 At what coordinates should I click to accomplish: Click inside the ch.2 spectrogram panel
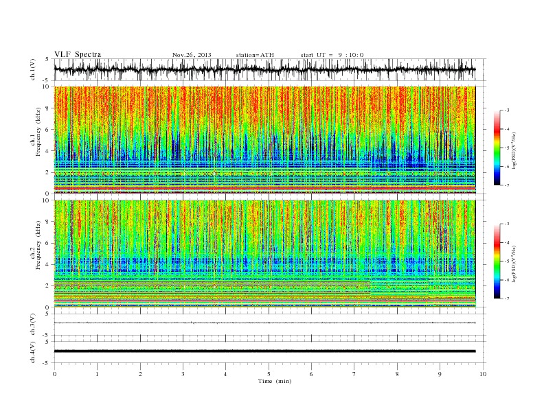(x=264, y=253)
